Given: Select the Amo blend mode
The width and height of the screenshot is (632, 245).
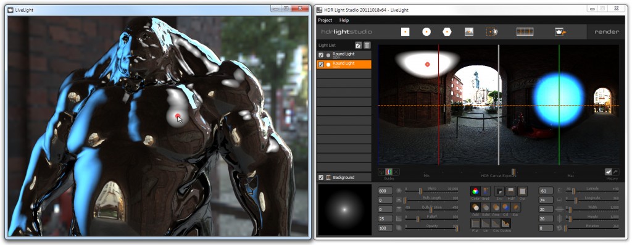Looking at the screenshot, I should coord(496,207).
